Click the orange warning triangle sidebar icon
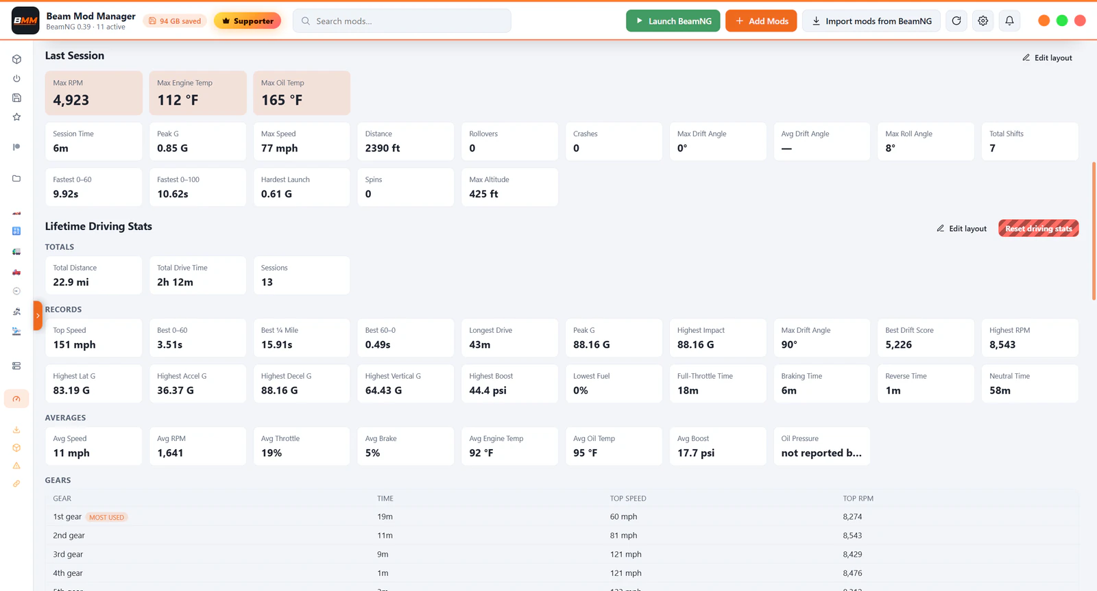This screenshot has height=591, width=1097. [16, 466]
